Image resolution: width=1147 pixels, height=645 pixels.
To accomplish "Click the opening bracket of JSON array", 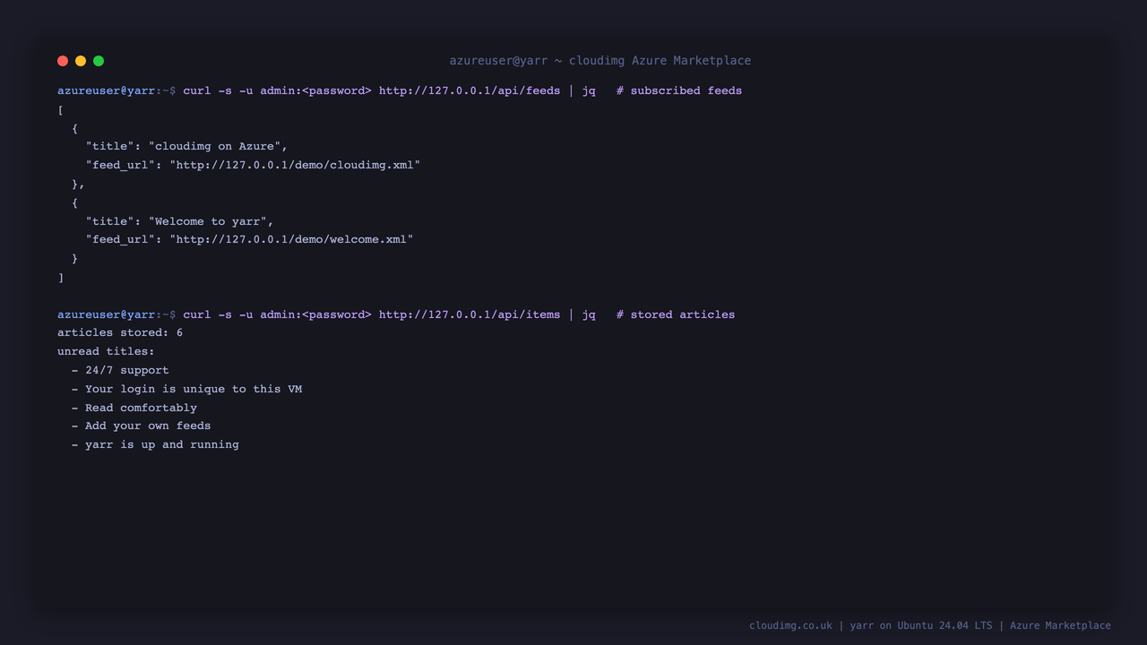I will (x=61, y=109).
